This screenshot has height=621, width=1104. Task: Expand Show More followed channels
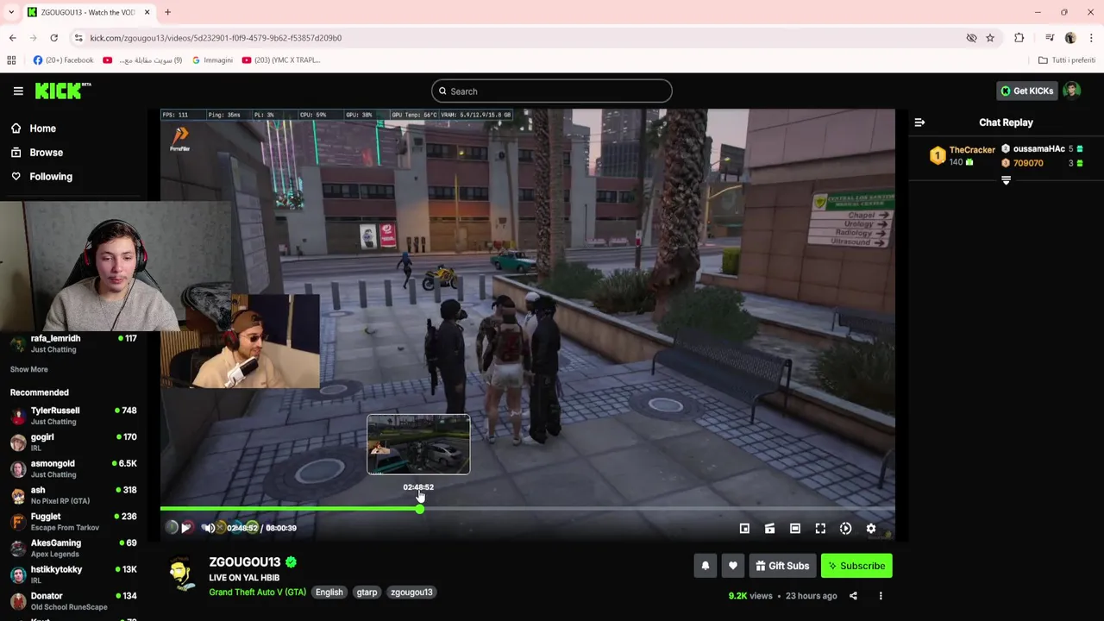pos(28,369)
